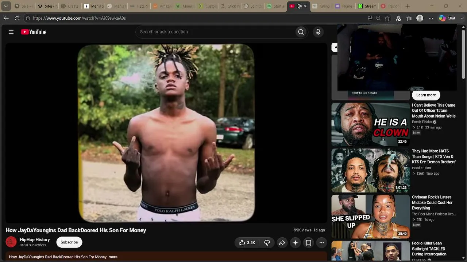
Task: Open 'They Had More HATS Than Songs' title
Action: [434, 156]
